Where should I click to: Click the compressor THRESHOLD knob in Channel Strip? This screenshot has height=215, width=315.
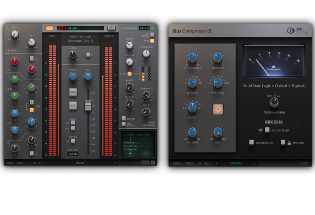coord(146,53)
